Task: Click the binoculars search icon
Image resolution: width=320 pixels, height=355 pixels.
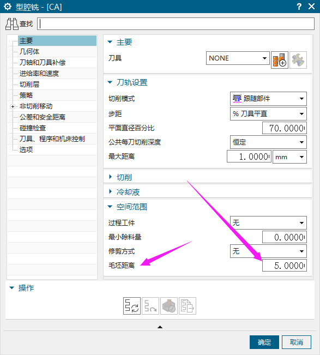Action: pyautogui.click(x=12, y=24)
